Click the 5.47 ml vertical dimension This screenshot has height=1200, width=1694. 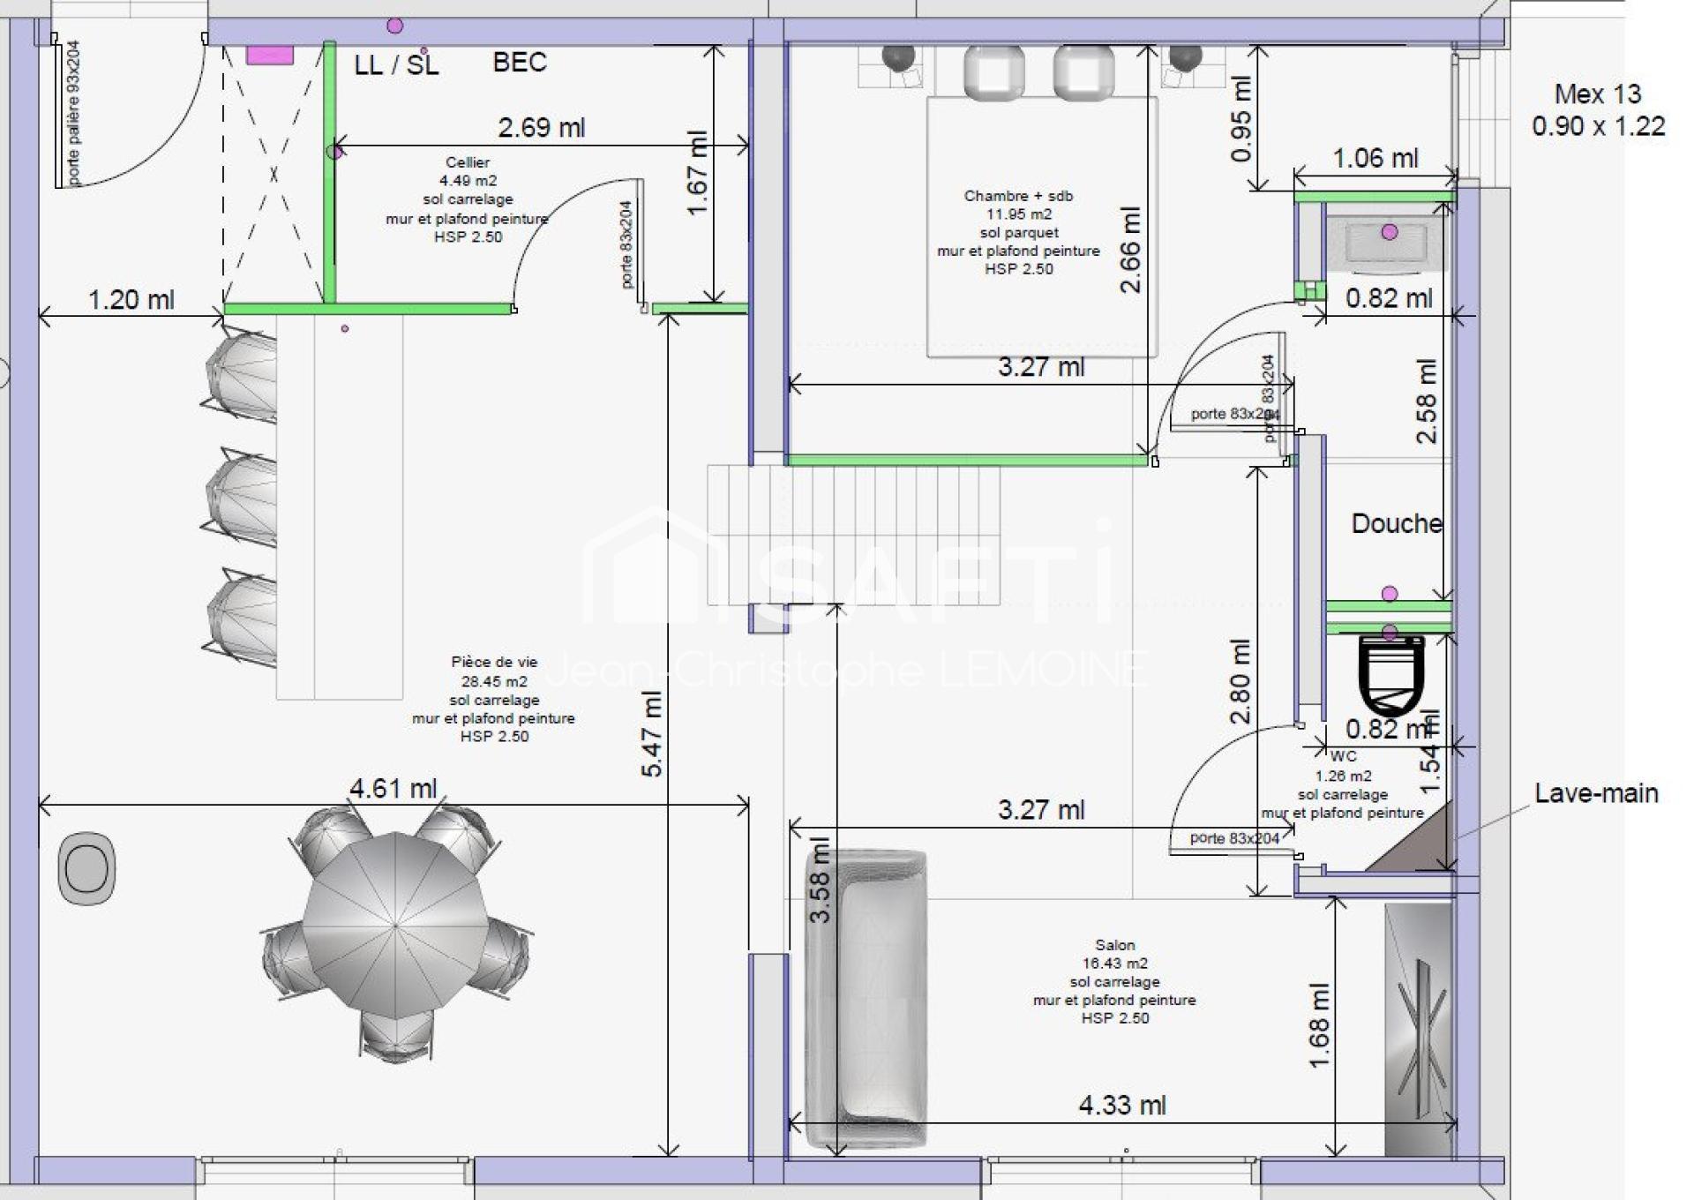point(651,732)
